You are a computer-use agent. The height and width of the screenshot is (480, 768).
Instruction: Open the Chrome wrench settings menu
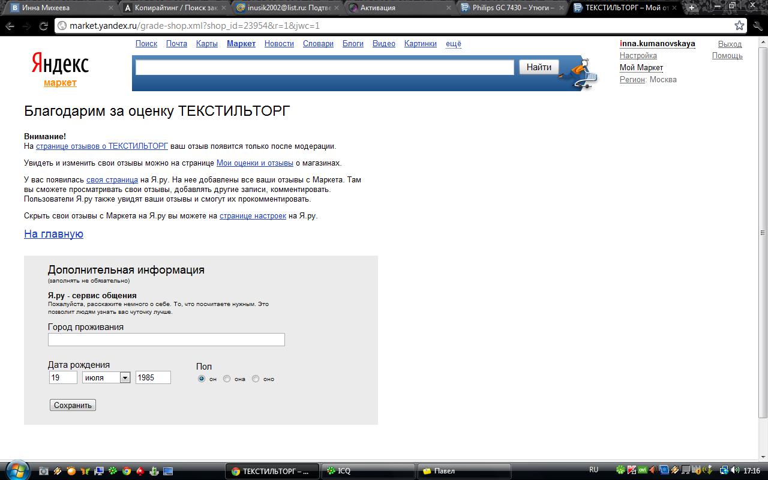point(758,26)
